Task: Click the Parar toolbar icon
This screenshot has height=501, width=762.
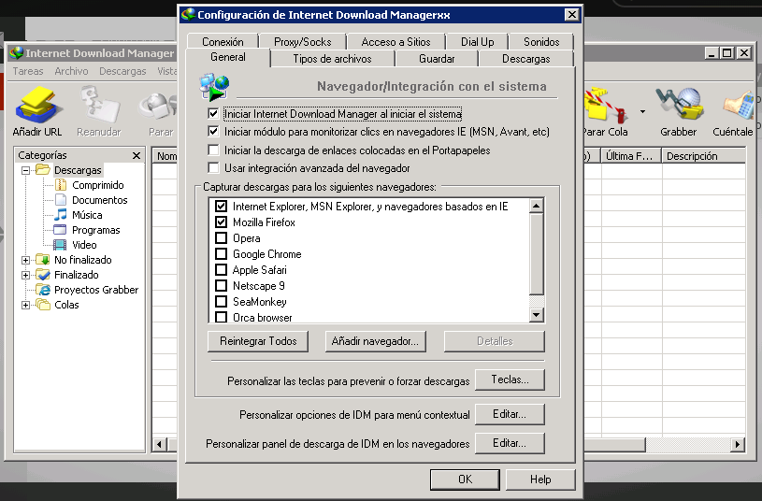Action: coord(158,106)
